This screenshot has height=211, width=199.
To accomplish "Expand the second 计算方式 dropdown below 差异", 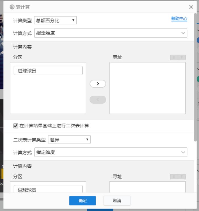I will pos(111,152).
